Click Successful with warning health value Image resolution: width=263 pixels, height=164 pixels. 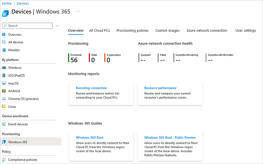pyautogui.click(x=178, y=60)
